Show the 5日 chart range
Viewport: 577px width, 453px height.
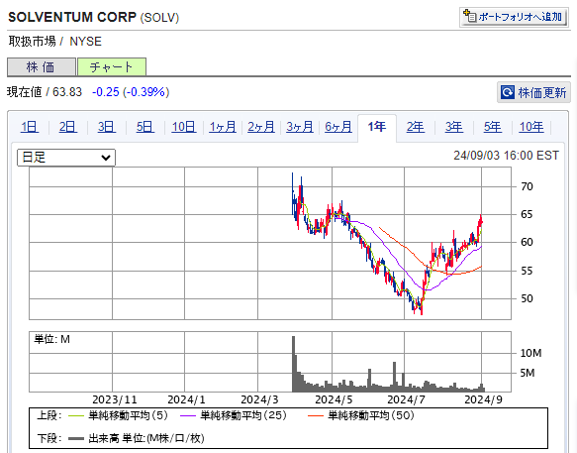click(144, 127)
